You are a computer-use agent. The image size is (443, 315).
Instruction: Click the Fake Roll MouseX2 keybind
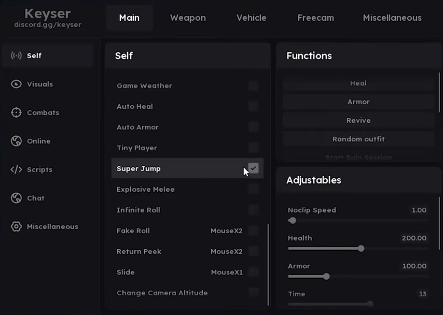click(226, 231)
